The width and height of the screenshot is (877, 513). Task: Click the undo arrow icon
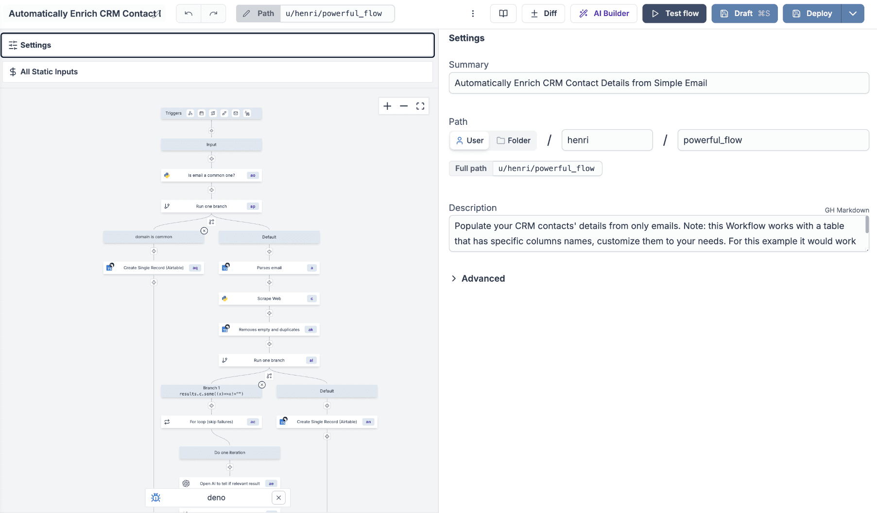tap(189, 14)
